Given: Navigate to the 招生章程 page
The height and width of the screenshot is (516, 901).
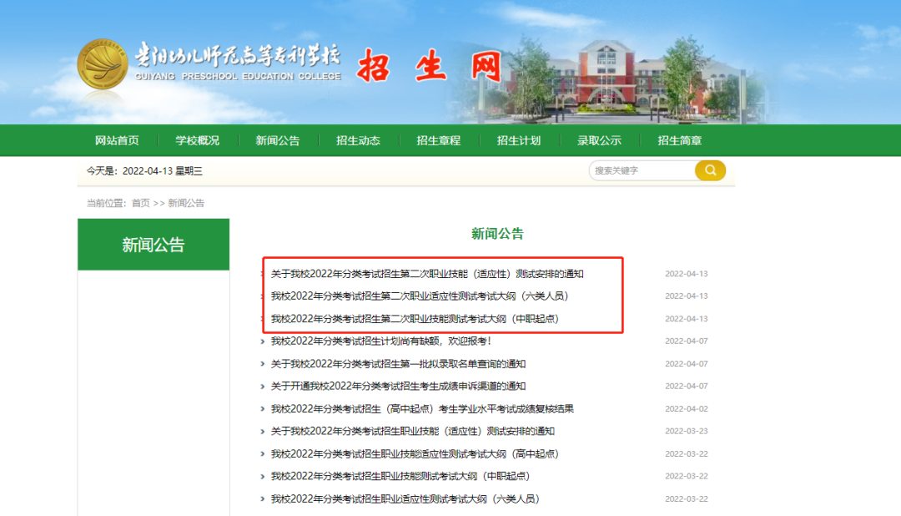Looking at the screenshot, I should (438, 140).
